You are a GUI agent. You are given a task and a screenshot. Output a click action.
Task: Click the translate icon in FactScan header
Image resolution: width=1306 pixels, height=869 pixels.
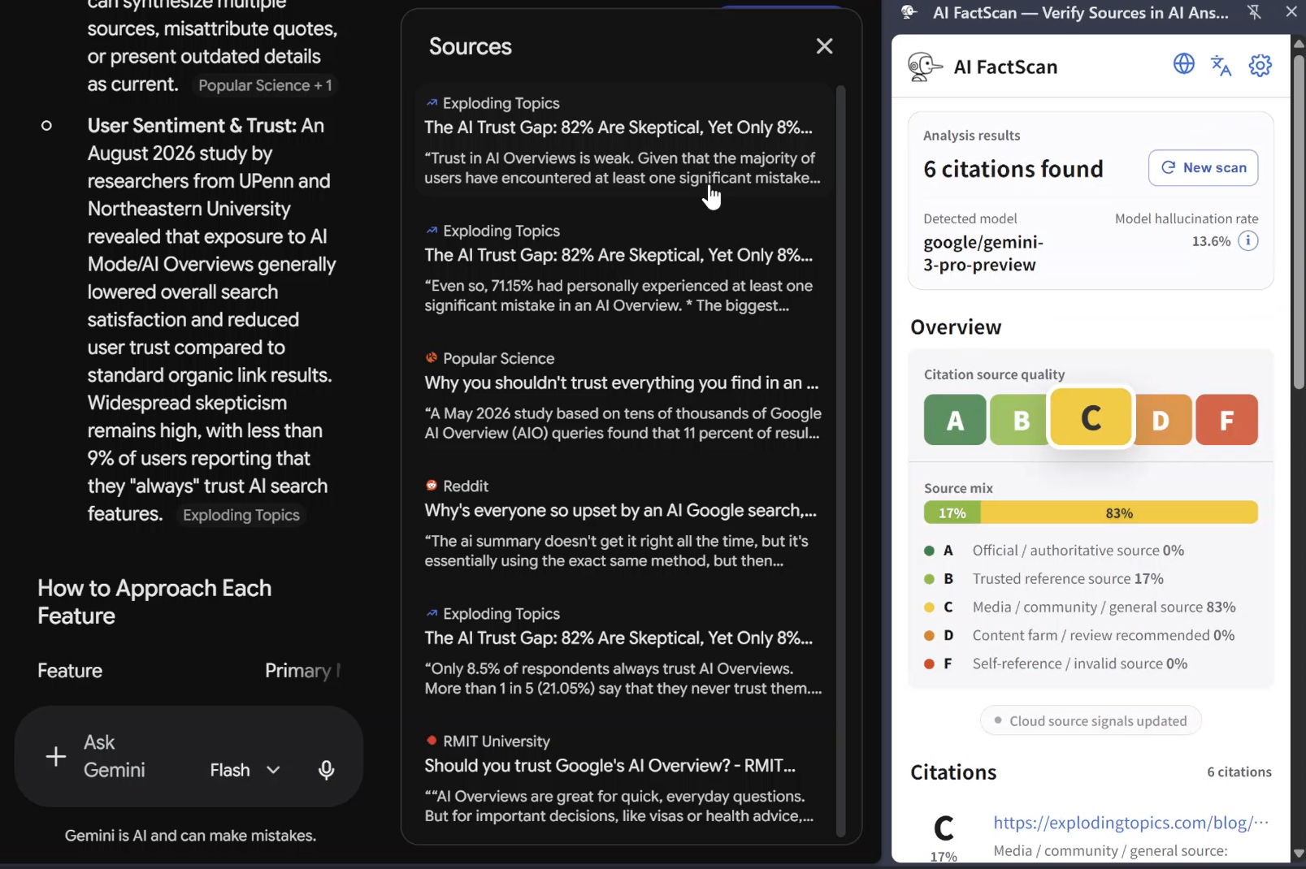(1221, 65)
